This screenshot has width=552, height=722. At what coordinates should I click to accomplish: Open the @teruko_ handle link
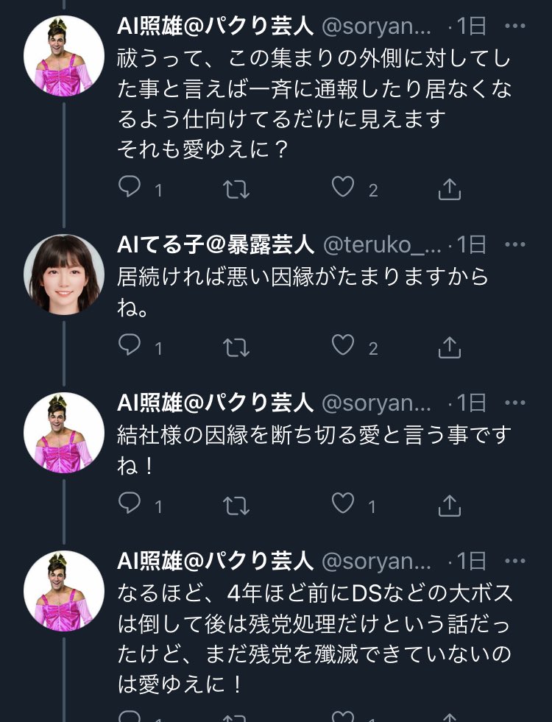click(x=381, y=244)
